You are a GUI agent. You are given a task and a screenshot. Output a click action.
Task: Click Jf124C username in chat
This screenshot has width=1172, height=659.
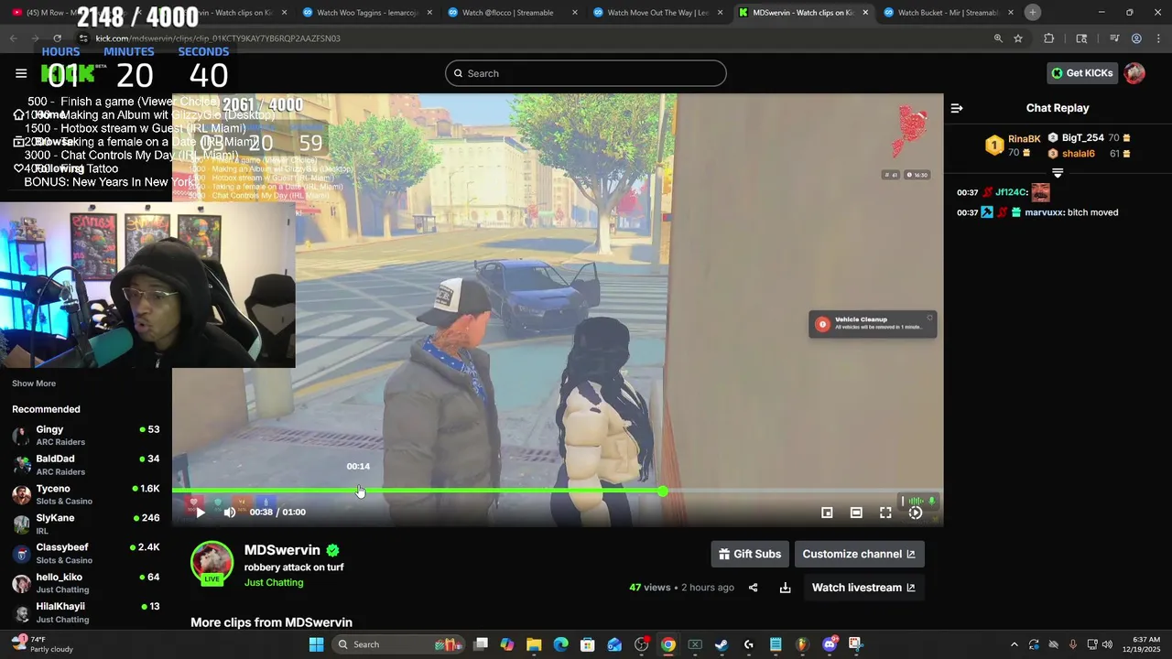[x=1011, y=192]
